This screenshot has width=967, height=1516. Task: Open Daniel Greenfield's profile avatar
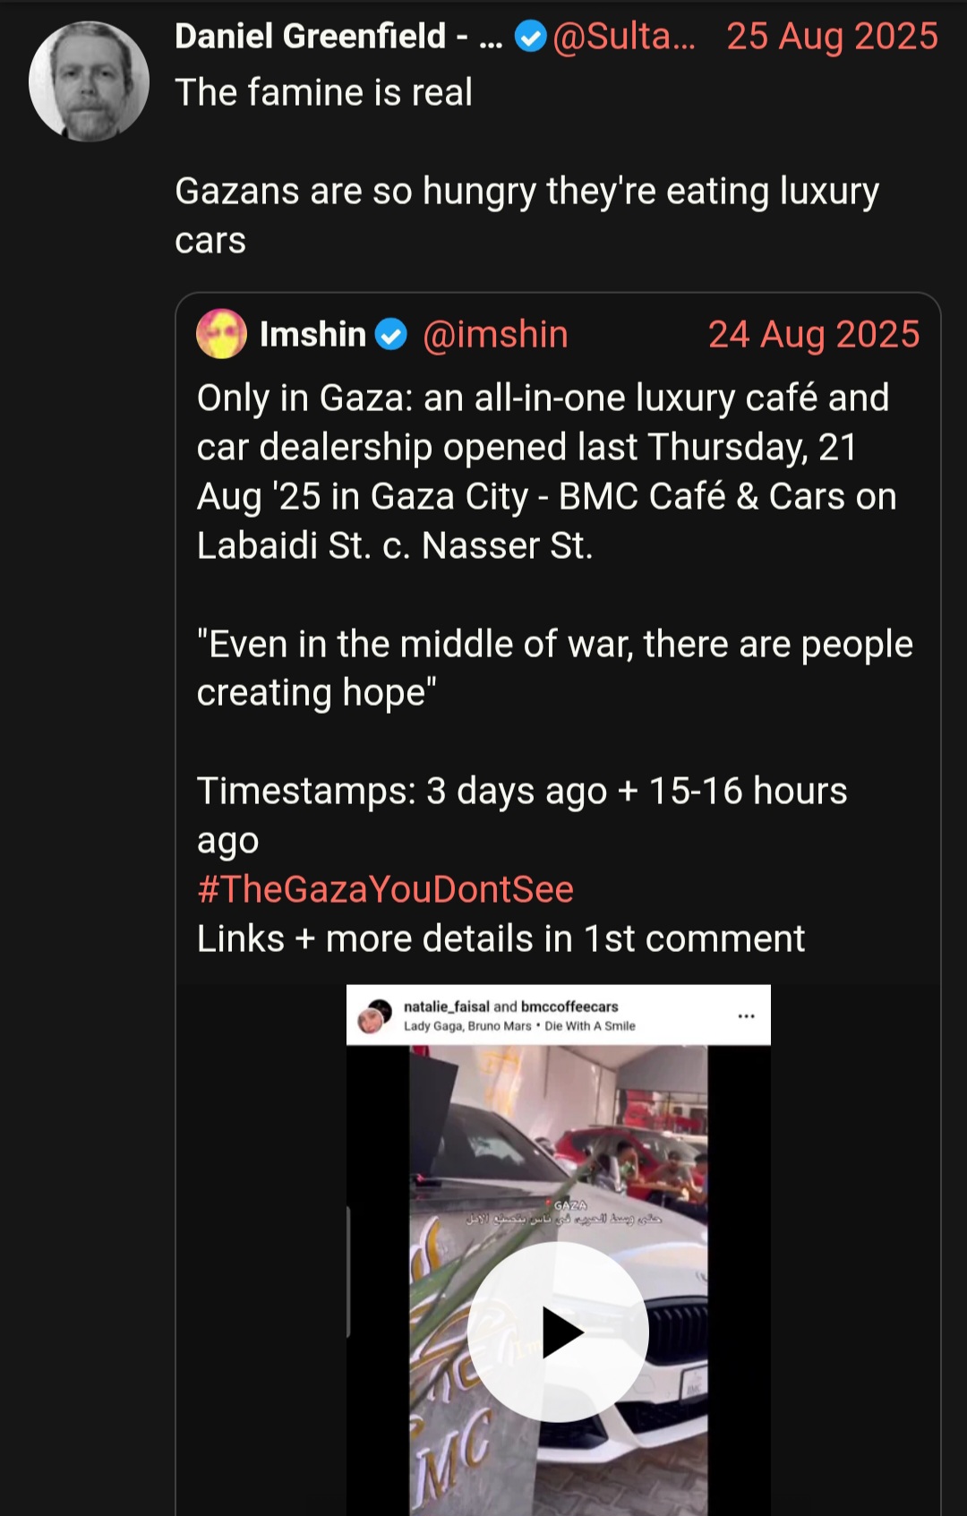point(89,81)
